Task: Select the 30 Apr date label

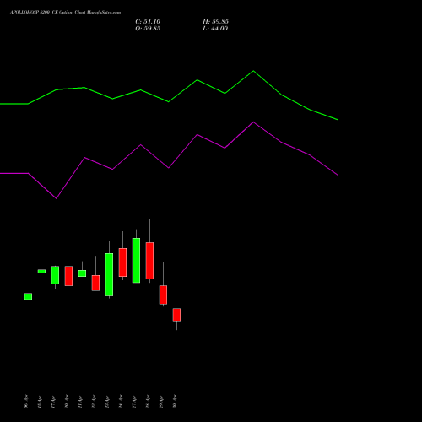Action: point(175,402)
